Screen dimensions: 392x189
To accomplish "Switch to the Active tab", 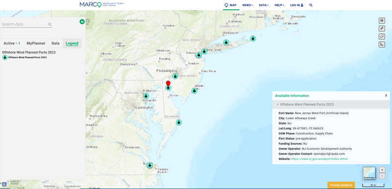I will (12, 43).
